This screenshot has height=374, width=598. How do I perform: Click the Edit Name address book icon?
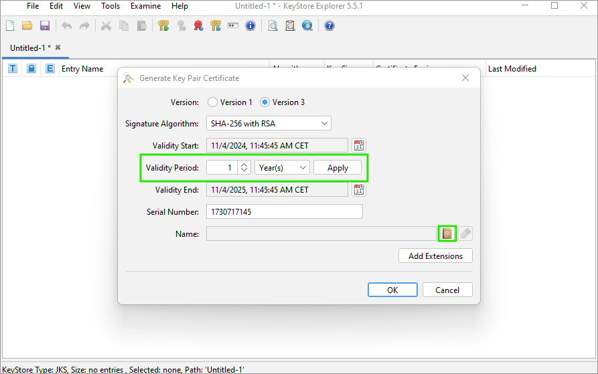click(447, 233)
